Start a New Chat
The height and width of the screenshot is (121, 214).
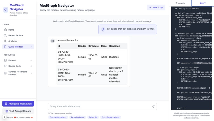click(156, 7)
